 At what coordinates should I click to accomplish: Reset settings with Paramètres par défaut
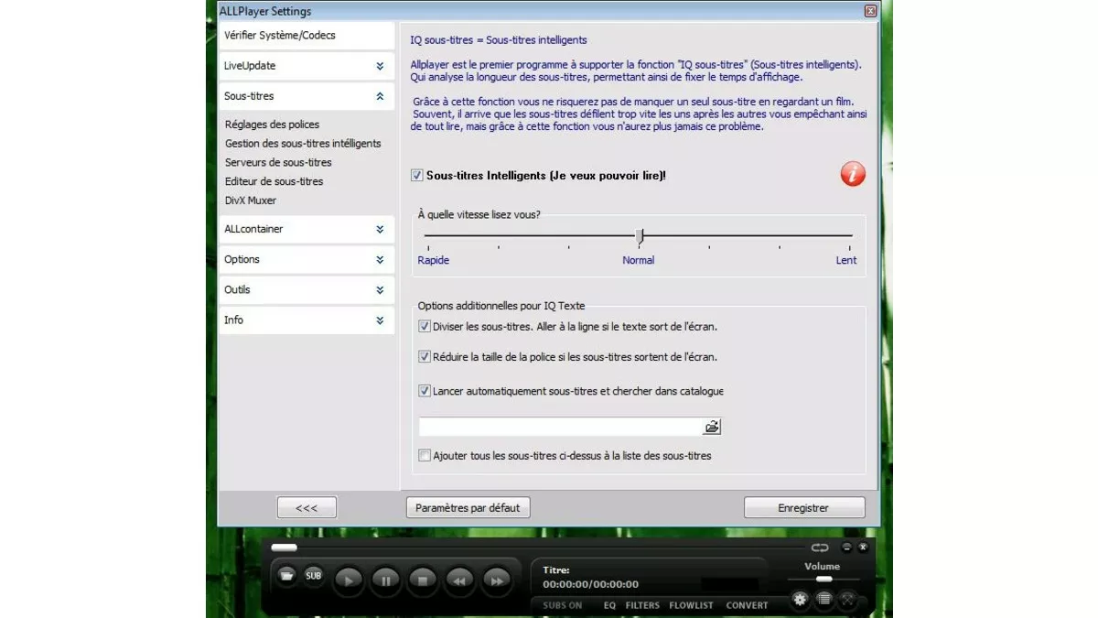point(468,506)
